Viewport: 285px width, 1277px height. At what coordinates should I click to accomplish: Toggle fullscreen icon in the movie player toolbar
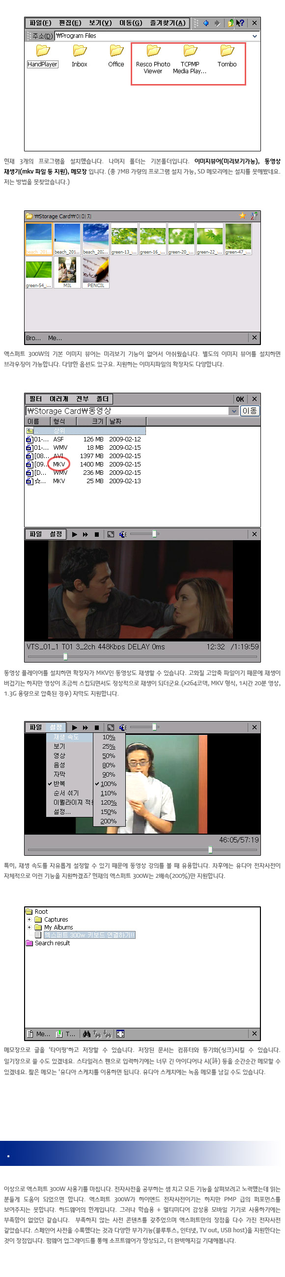click(x=111, y=534)
